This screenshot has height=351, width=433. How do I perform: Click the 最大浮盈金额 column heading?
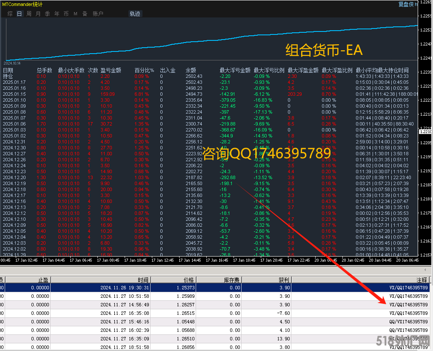coord(303,71)
